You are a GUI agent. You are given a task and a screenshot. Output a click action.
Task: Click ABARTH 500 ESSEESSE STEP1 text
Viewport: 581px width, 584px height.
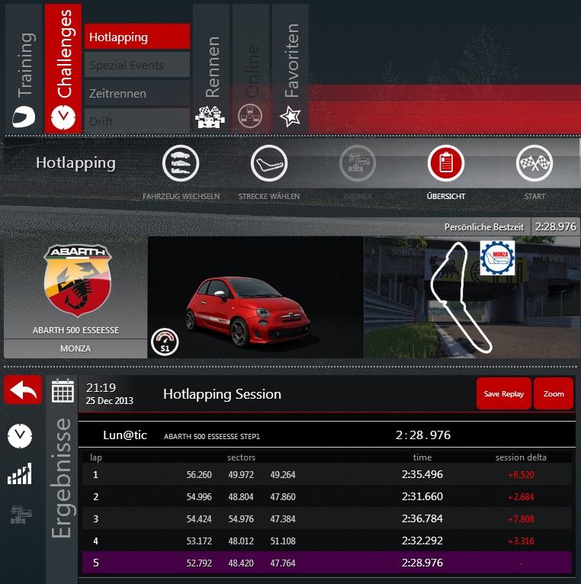click(x=212, y=436)
